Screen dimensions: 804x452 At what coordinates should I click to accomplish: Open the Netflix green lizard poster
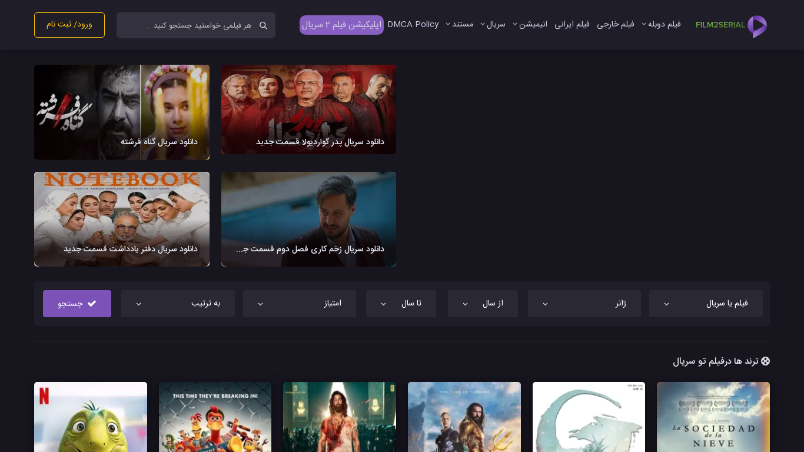91,417
